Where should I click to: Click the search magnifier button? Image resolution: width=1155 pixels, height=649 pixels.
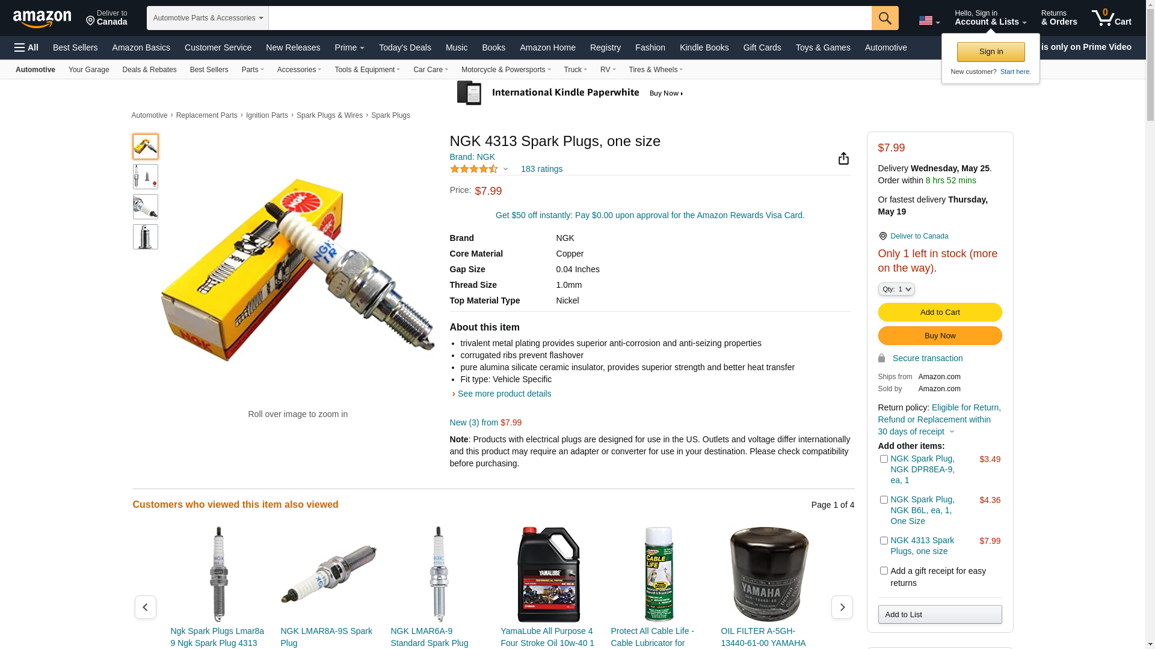click(885, 18)
